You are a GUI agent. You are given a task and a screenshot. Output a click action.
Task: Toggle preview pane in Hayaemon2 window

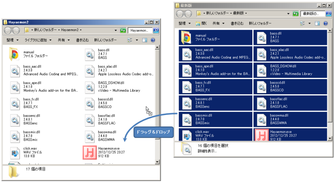145,40
